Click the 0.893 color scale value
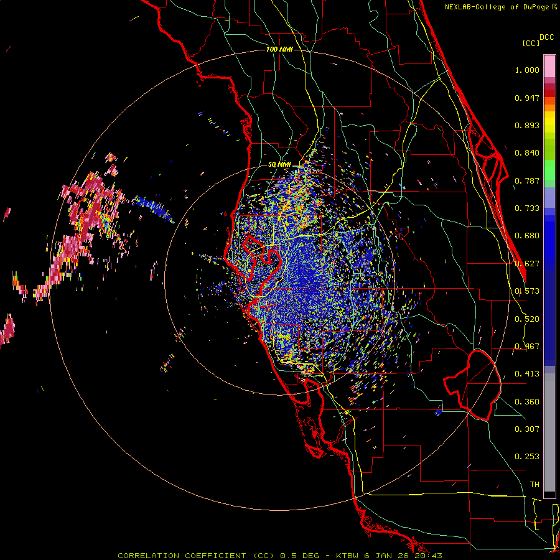Screen dimensions: 560x560 pyautogui.click(x=527, y=125)
